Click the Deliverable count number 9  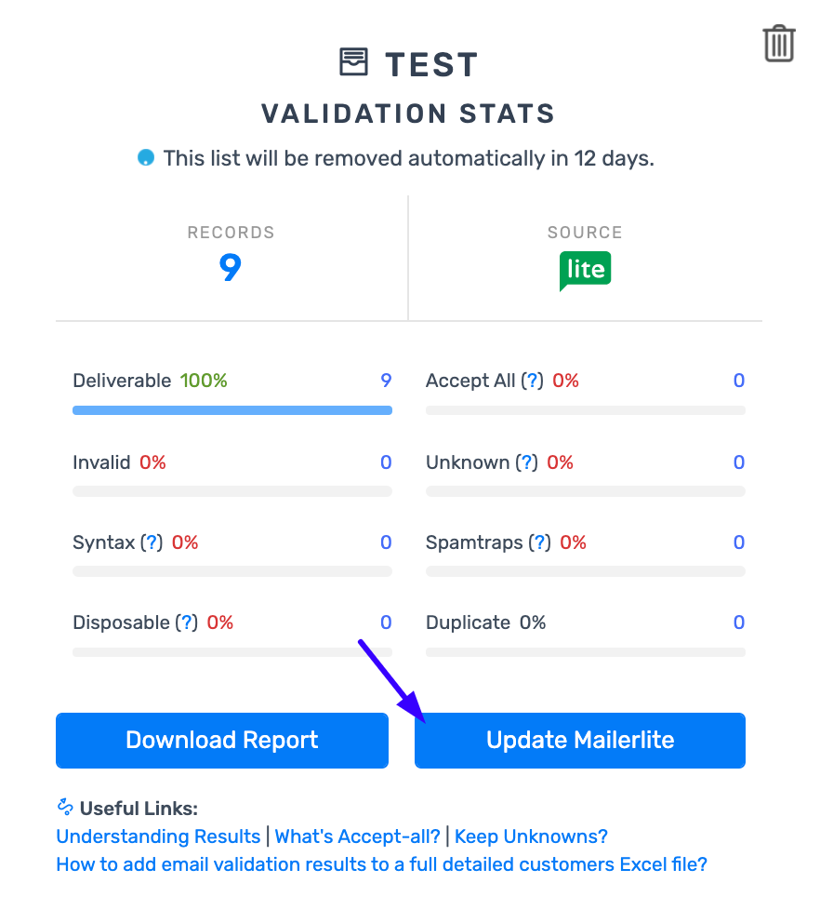pyautogui.click(x=386, y=381)
